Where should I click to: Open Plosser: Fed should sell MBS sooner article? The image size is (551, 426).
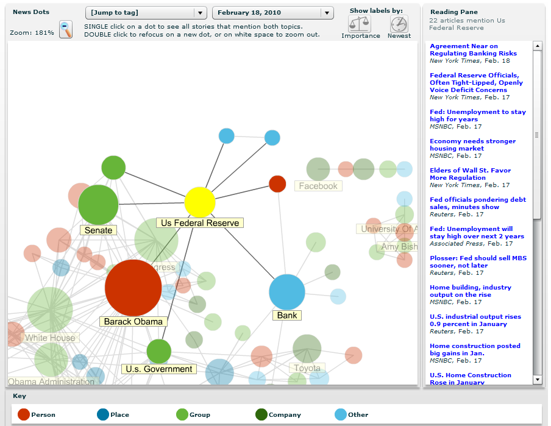[x=478, y=262]
